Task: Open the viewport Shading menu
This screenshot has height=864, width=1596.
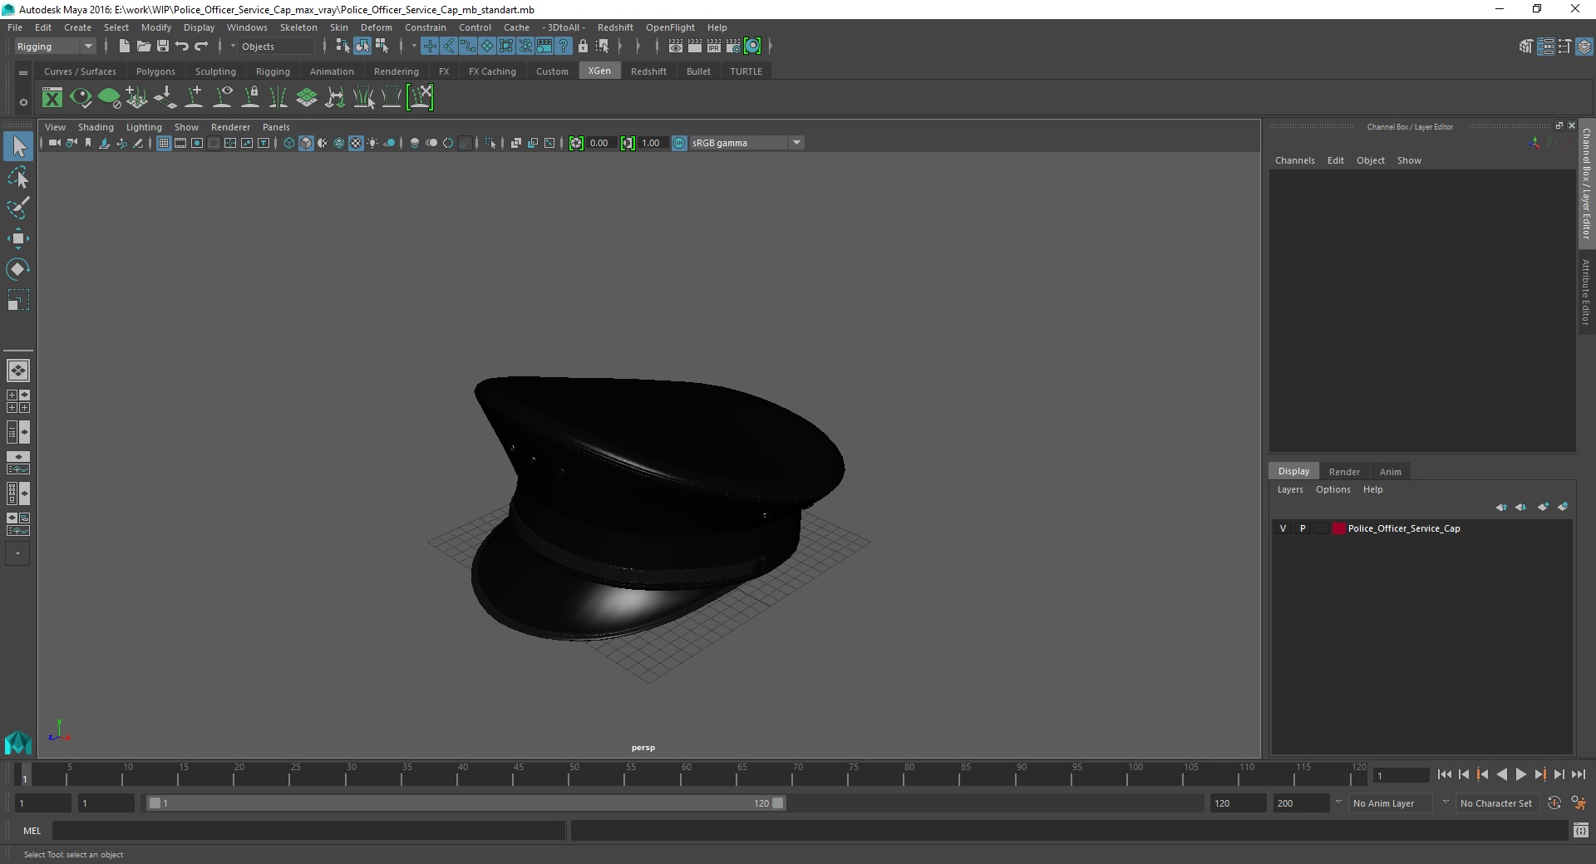Action: (96, 127)
